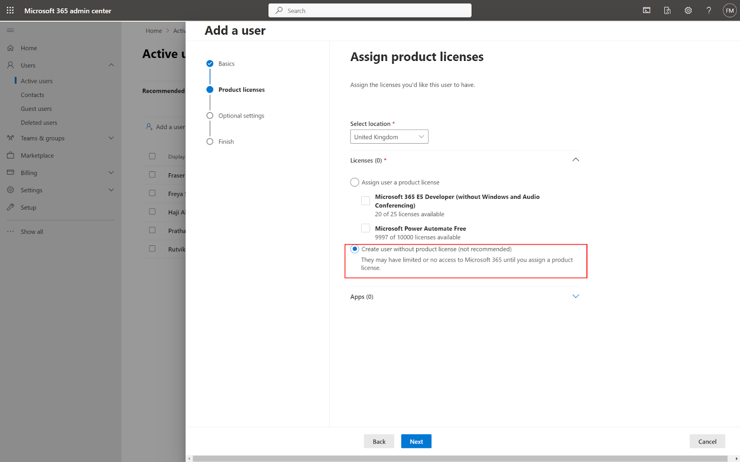
Task: Open settings gear in top bar
Action: click(688, 10)
